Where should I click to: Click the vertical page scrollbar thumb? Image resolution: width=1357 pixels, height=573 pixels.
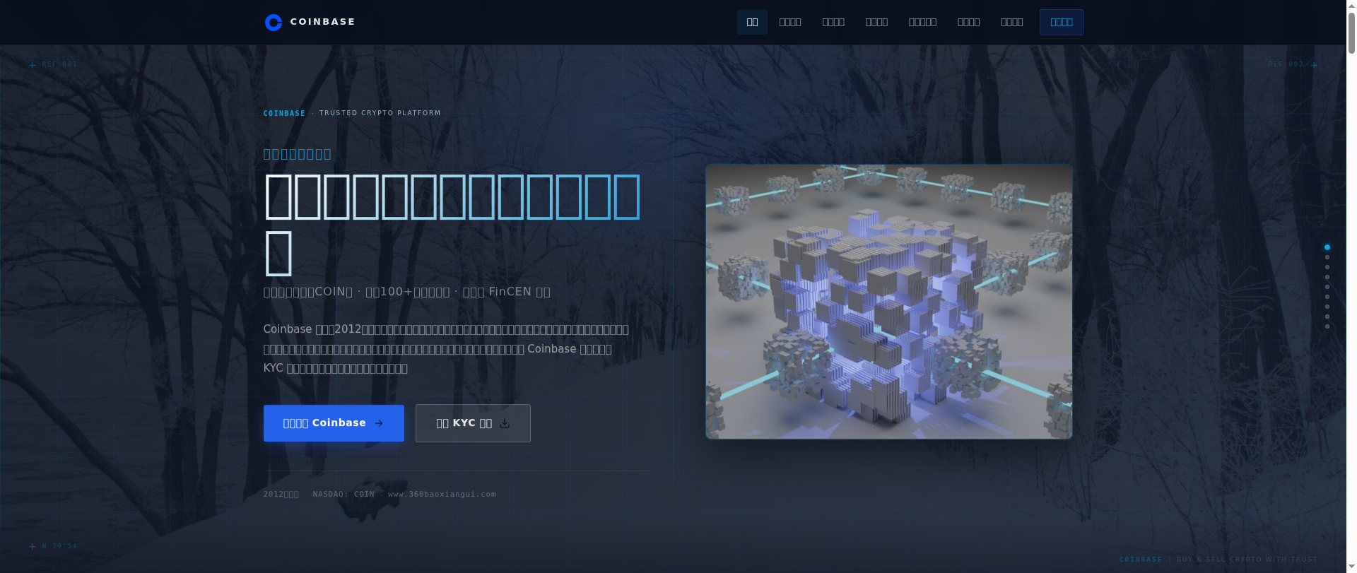pyautogui.click(x=1351, y=28)
